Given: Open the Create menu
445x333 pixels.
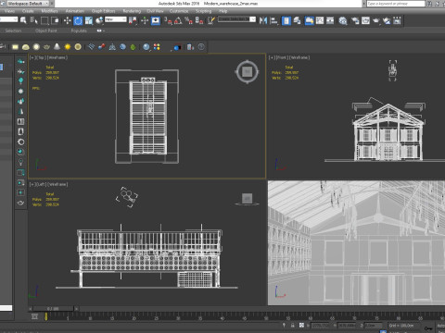Looking at the screenshot, I should point(28,11).
